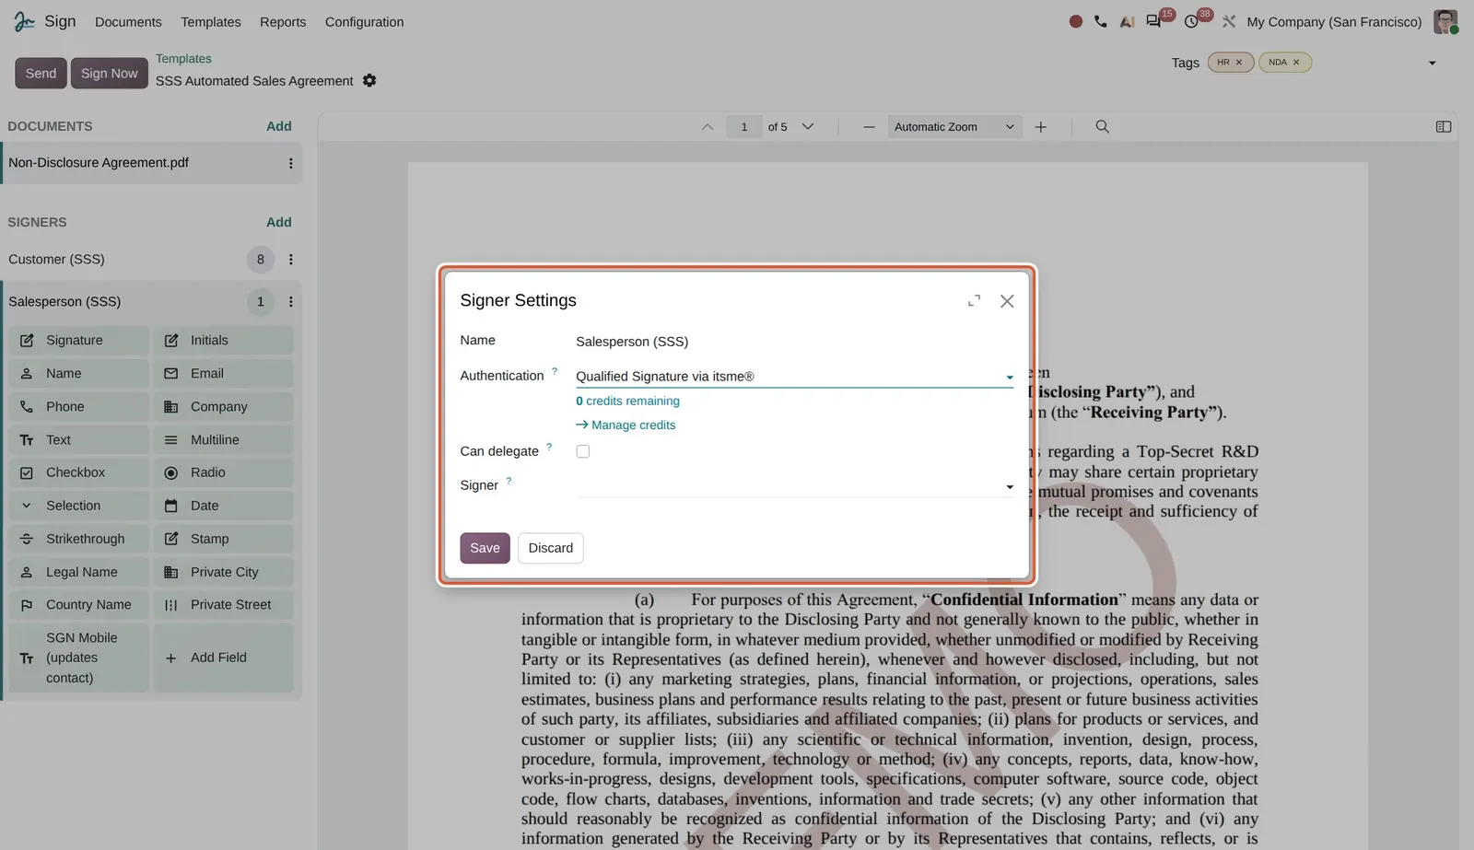Open the Templates menu
1474x850 pixels.
coord(210,22)
